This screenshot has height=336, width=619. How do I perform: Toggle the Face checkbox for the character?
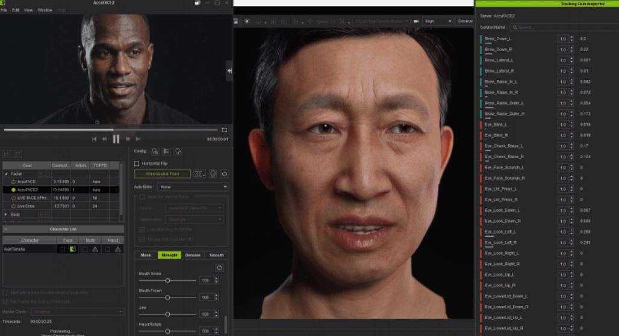coord(62,249)
